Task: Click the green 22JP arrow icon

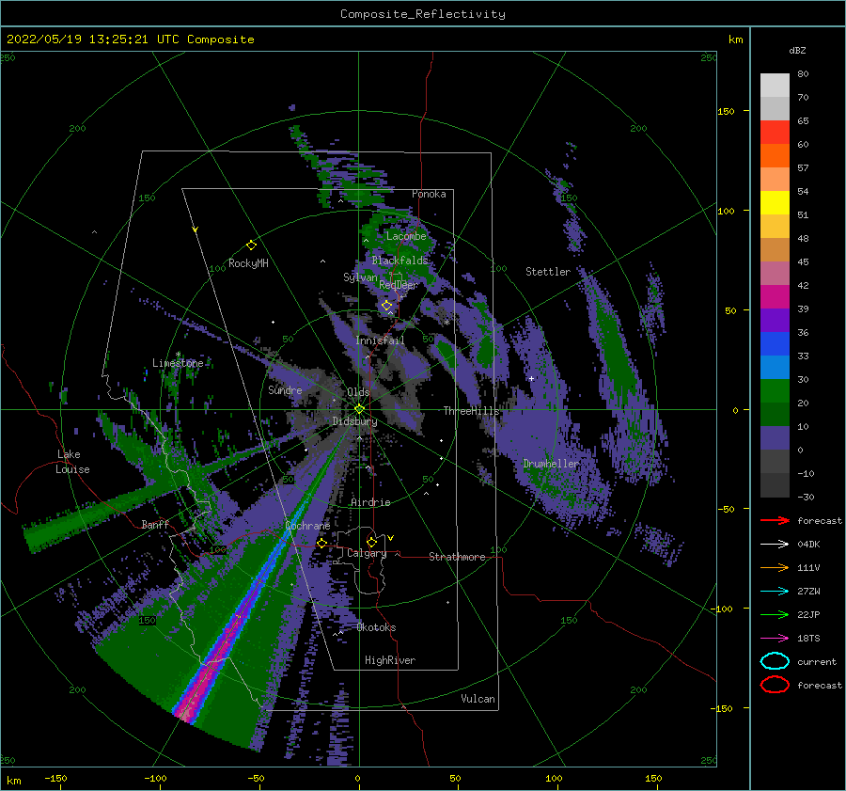Action: click(x=775, y=614)
